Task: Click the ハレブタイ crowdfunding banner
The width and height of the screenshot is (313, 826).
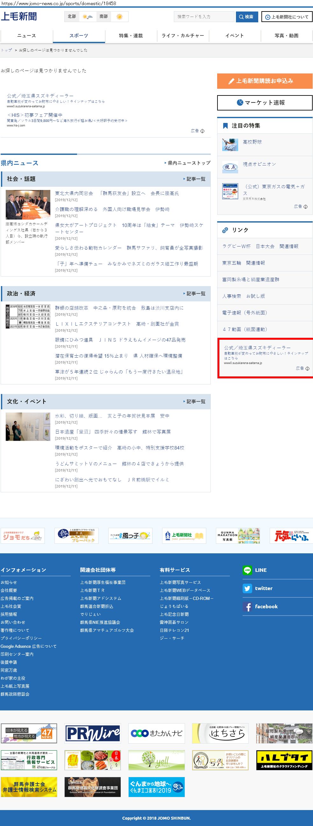Action: click(284, 760)
